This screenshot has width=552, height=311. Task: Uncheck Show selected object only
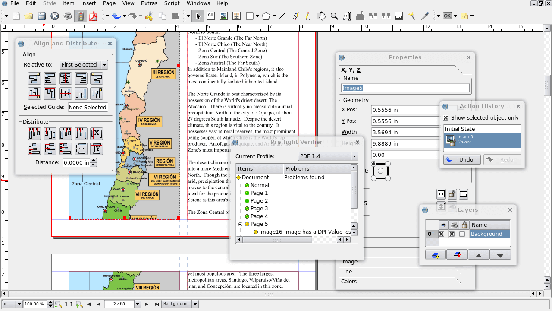point(446,117)
